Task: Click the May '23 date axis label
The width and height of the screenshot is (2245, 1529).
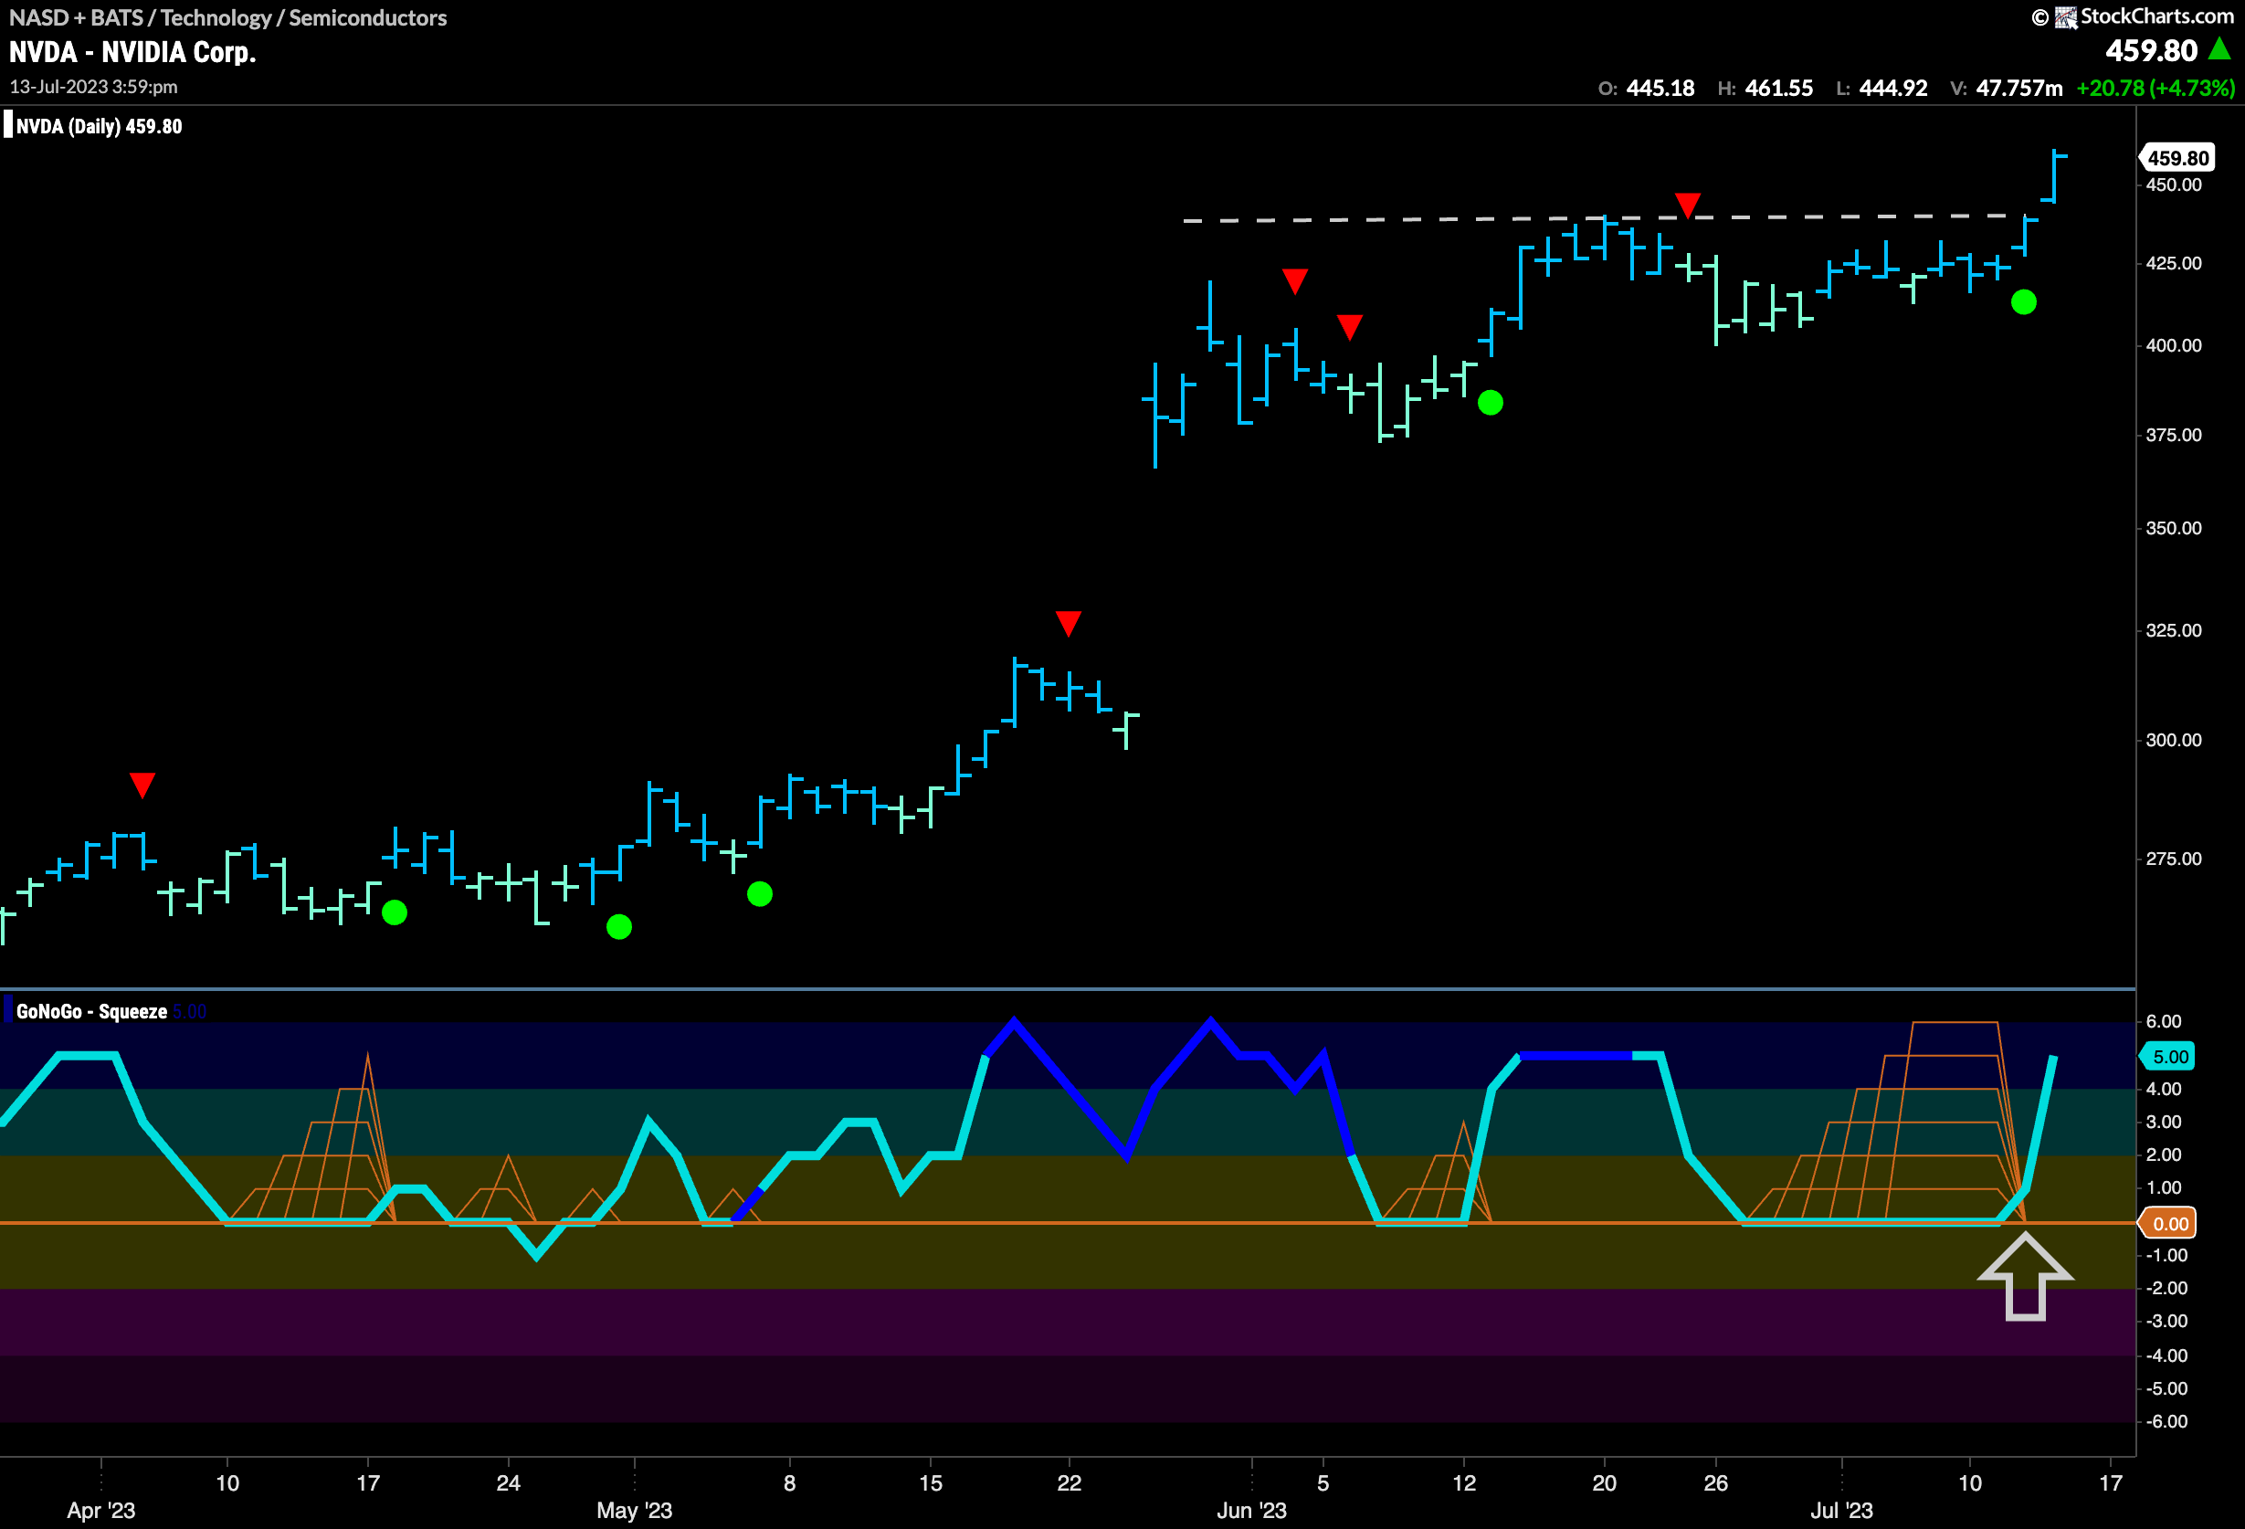Action: pos(634,1510)
